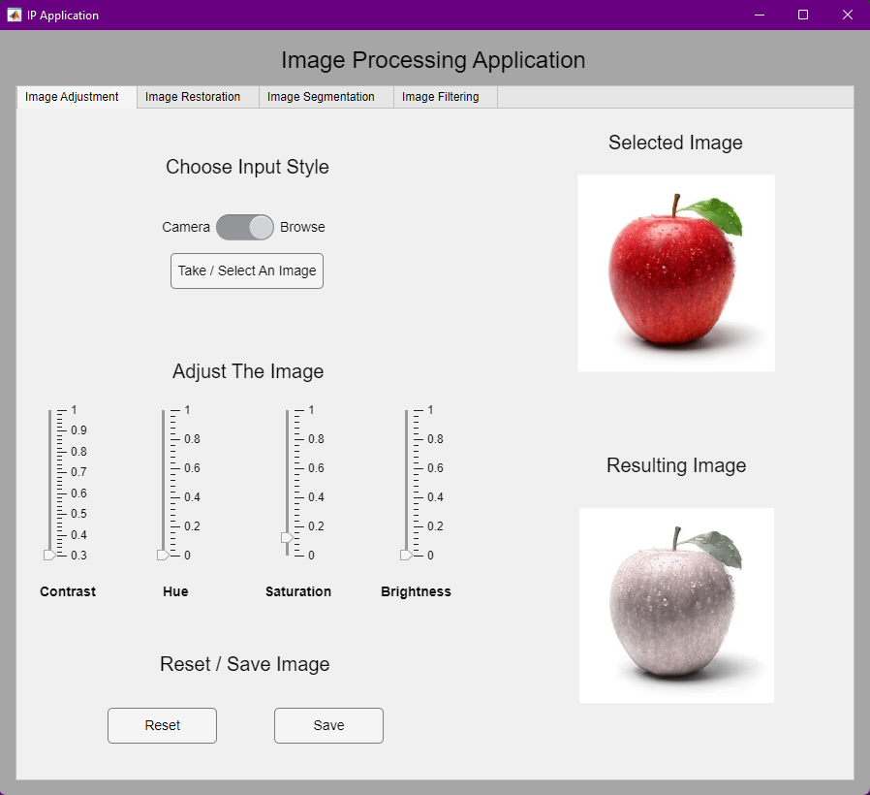Screen dimensions: 870x795
Task: Click the Brightness slider thumb
Action: (x=404, y=555)
